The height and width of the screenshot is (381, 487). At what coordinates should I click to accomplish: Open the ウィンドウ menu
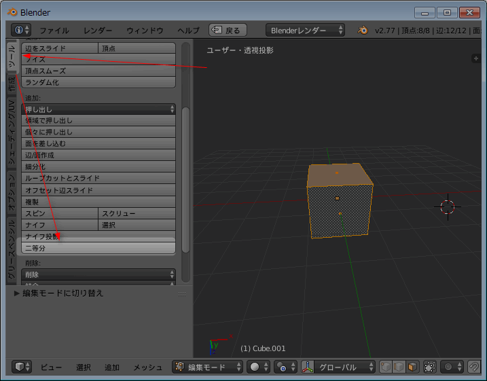tap(145, 31)
